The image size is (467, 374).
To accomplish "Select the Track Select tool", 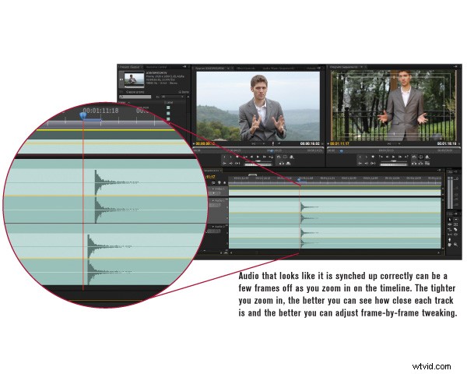I will pos(455,220).
